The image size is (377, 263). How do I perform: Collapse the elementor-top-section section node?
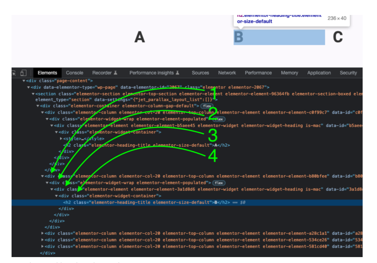[33, 94]
